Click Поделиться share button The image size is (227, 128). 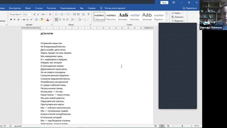189,8
